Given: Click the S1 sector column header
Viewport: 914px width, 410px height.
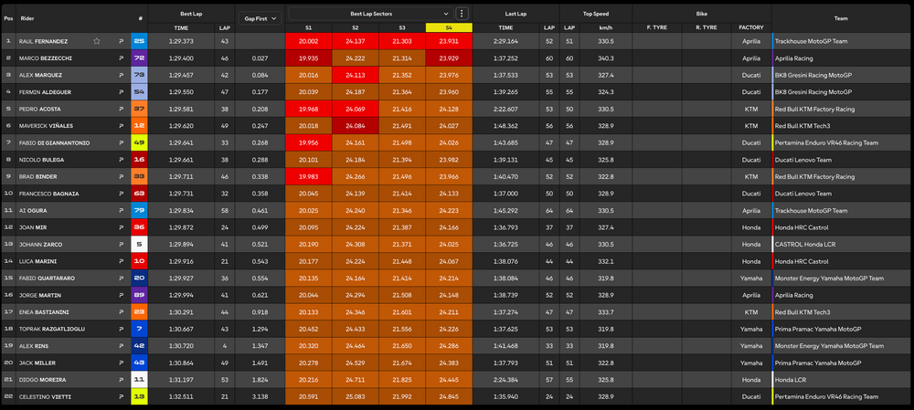Looking at the screenshot, I should coord(308,28).
